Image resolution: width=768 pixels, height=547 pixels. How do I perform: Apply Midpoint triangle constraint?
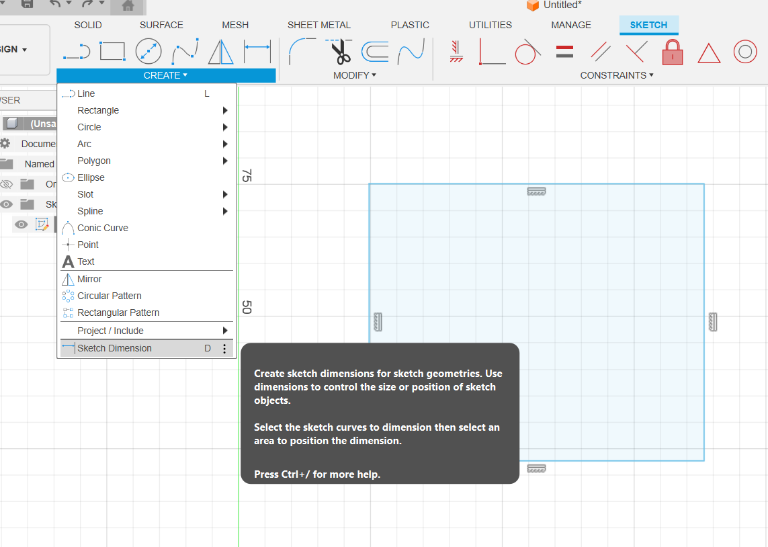[x=709, y=53]
